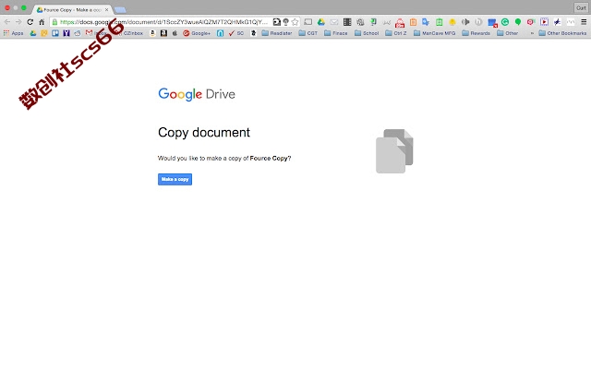Open the ManCave MFG bookmarks folder
591x369 pixels.
435,33
